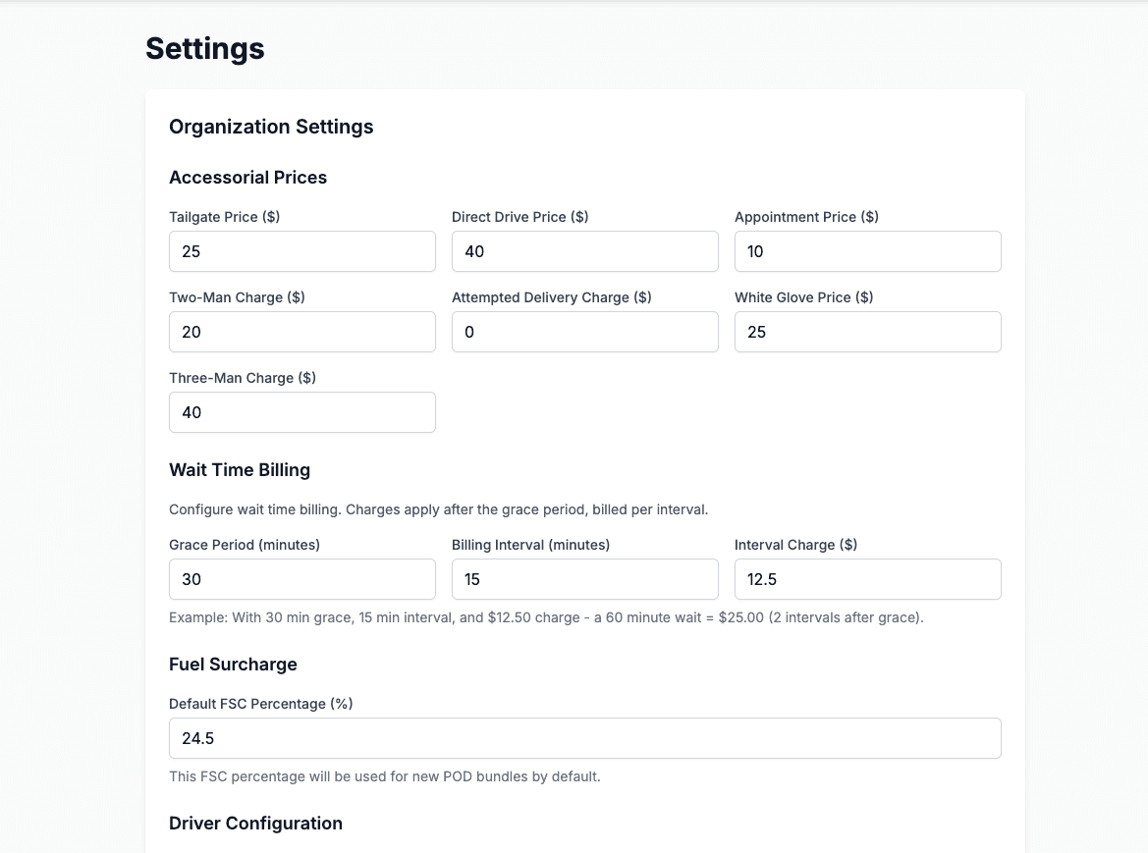Select the White Glove Price input
This screenshot has width=1148, height=853.
[867, 332]
